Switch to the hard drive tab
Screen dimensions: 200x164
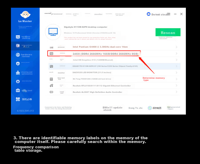point(109,14)
